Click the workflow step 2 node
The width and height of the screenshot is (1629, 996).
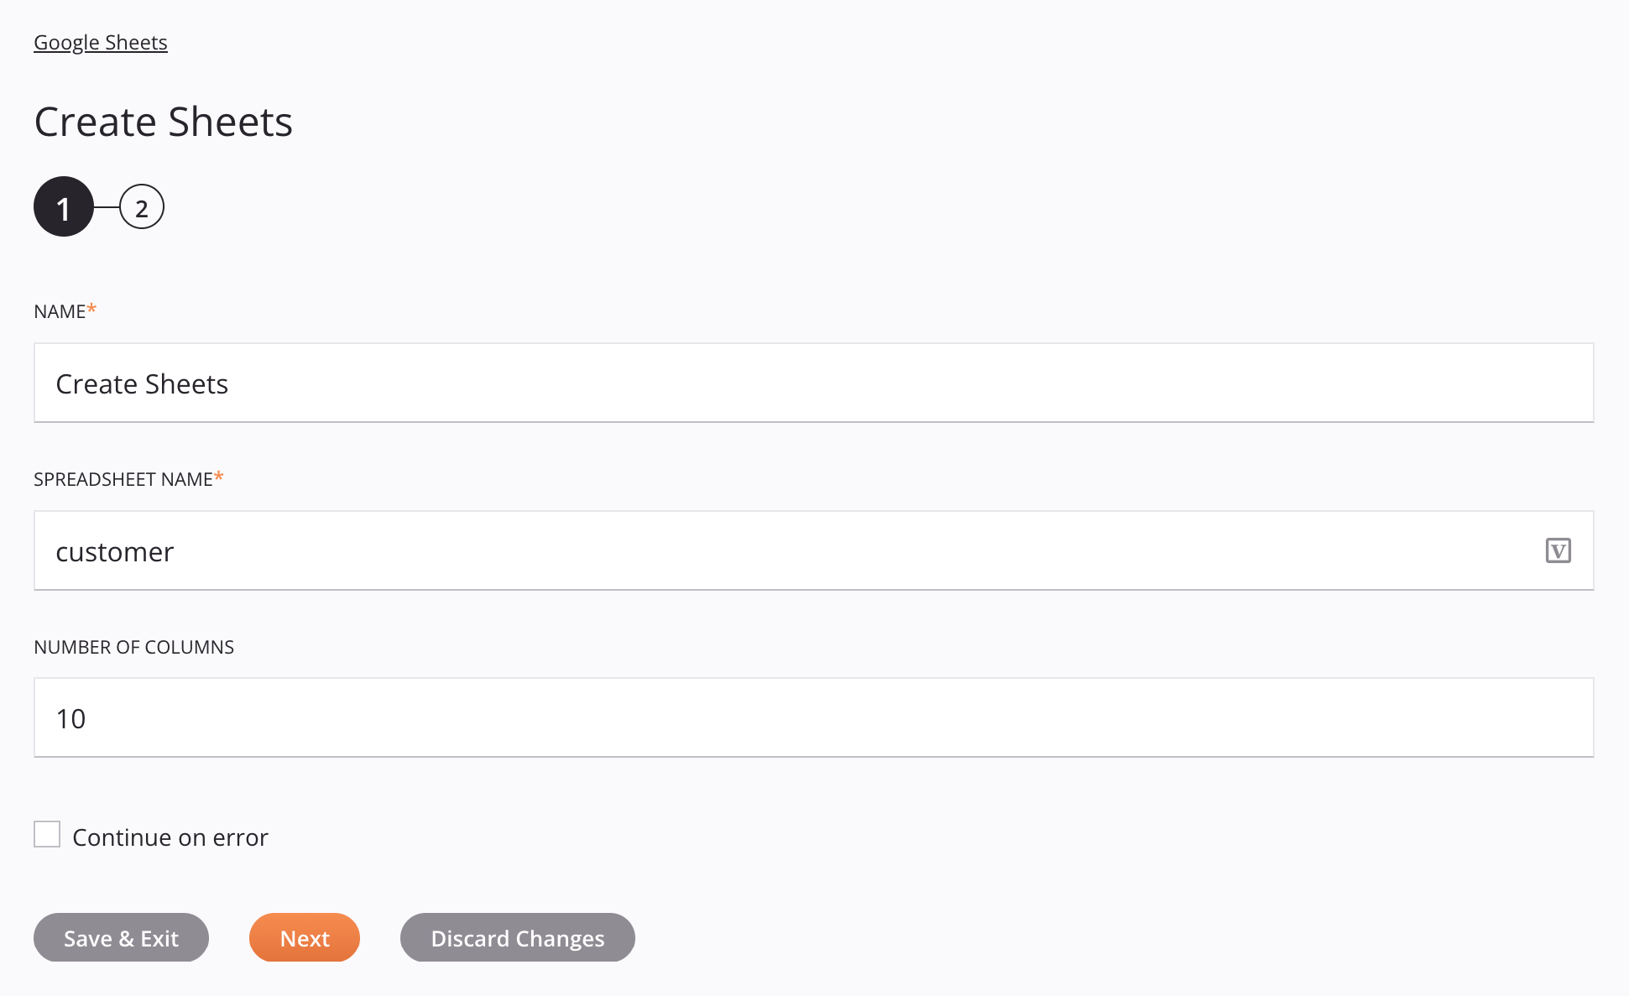tap(141, 207)
